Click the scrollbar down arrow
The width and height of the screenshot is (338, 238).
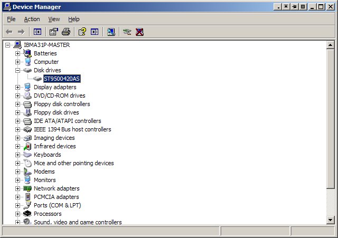(331, 220)
